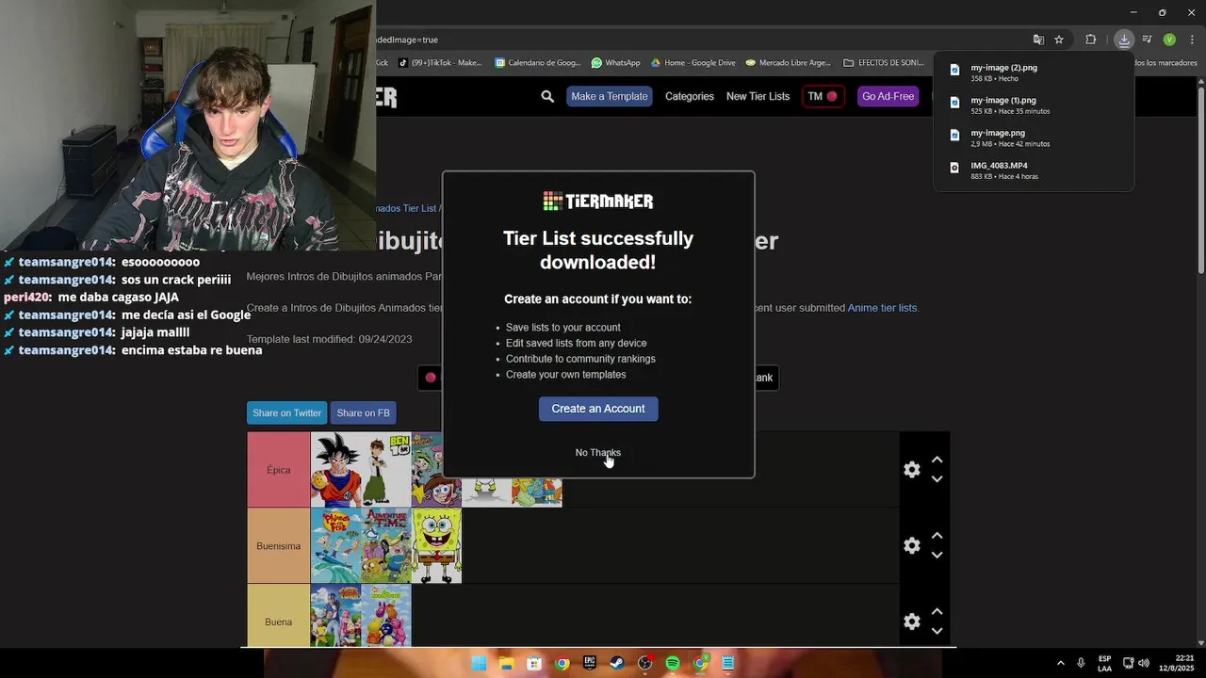Viewport: 1206px width, 678px height.
Task: Open the Anime tier lists link
Action: [882, 308]
